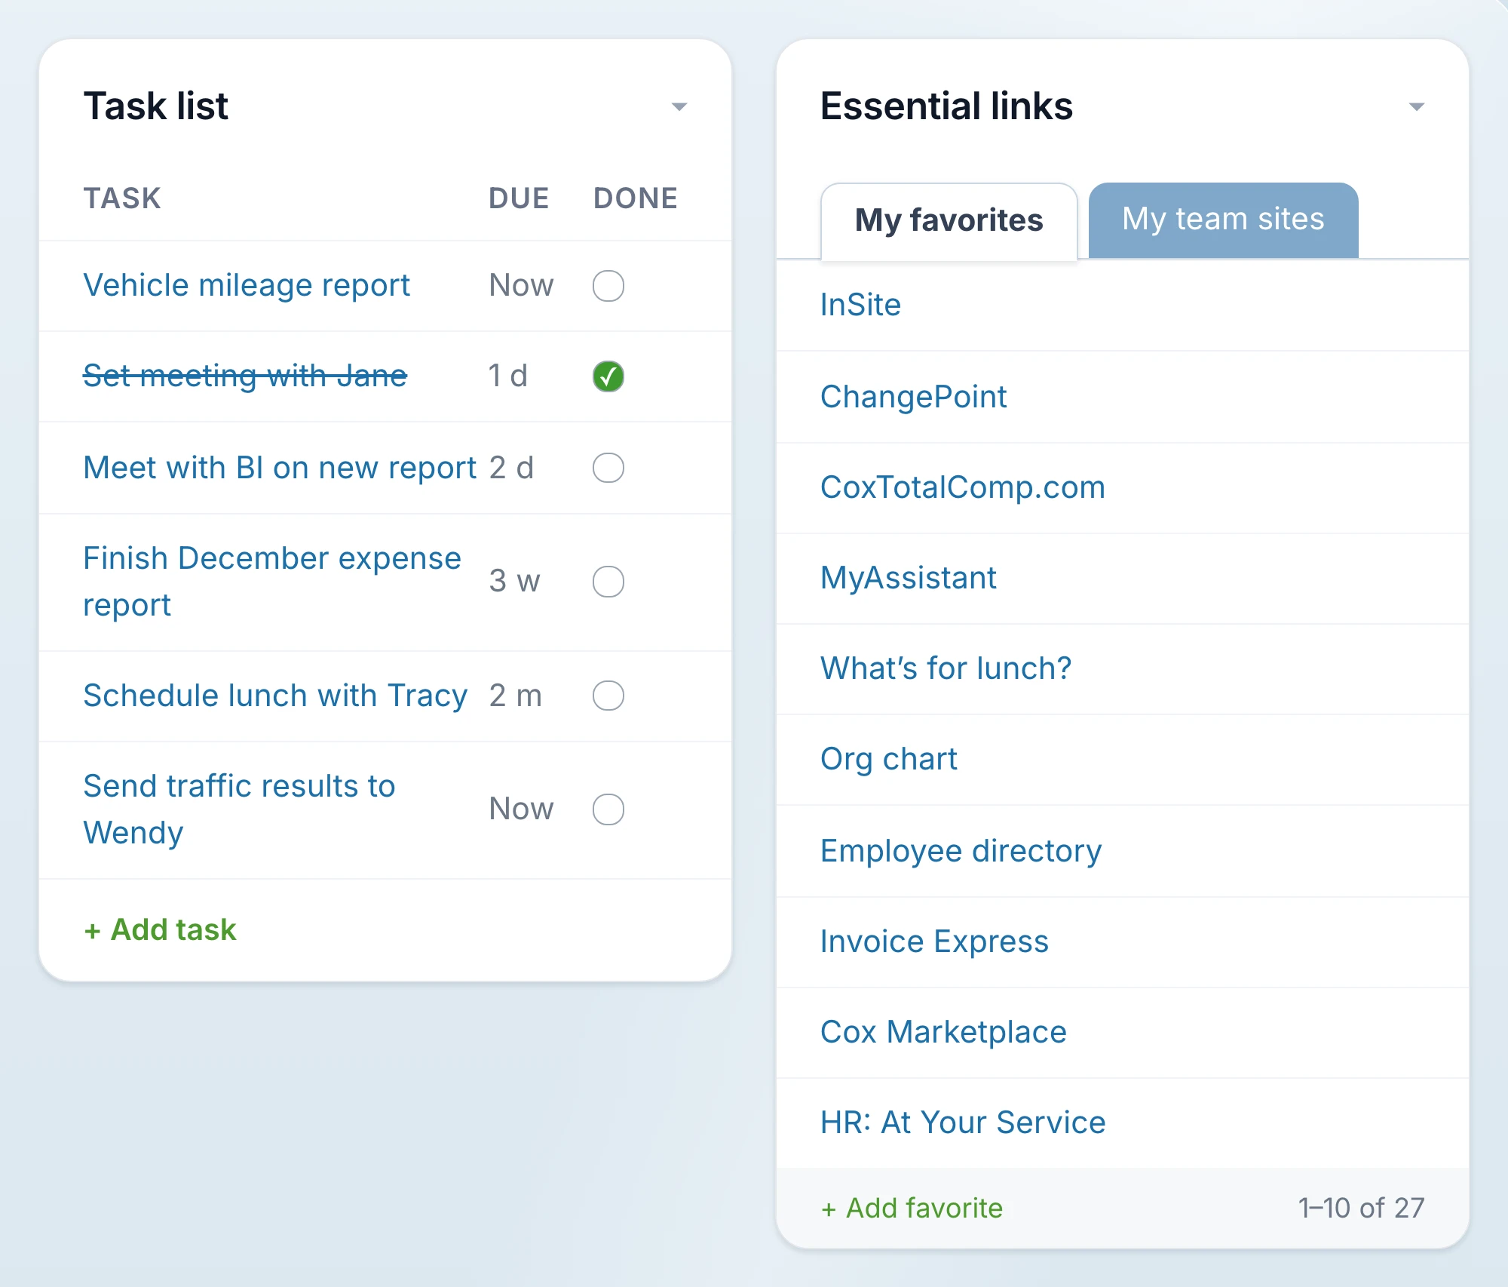The height and width of the screenshot is (1287, 1508).
Task: Click the 2 m due value
Action: 516,696
